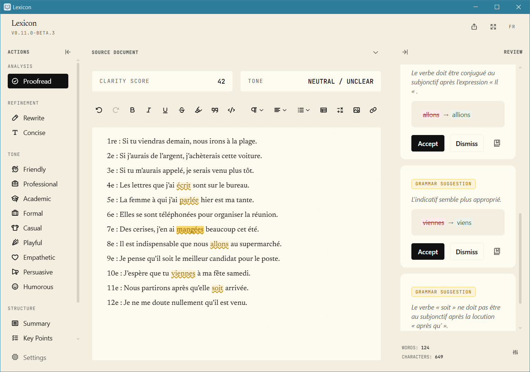
Task: Open review filter sliders icon
Action: click(515, 352)
